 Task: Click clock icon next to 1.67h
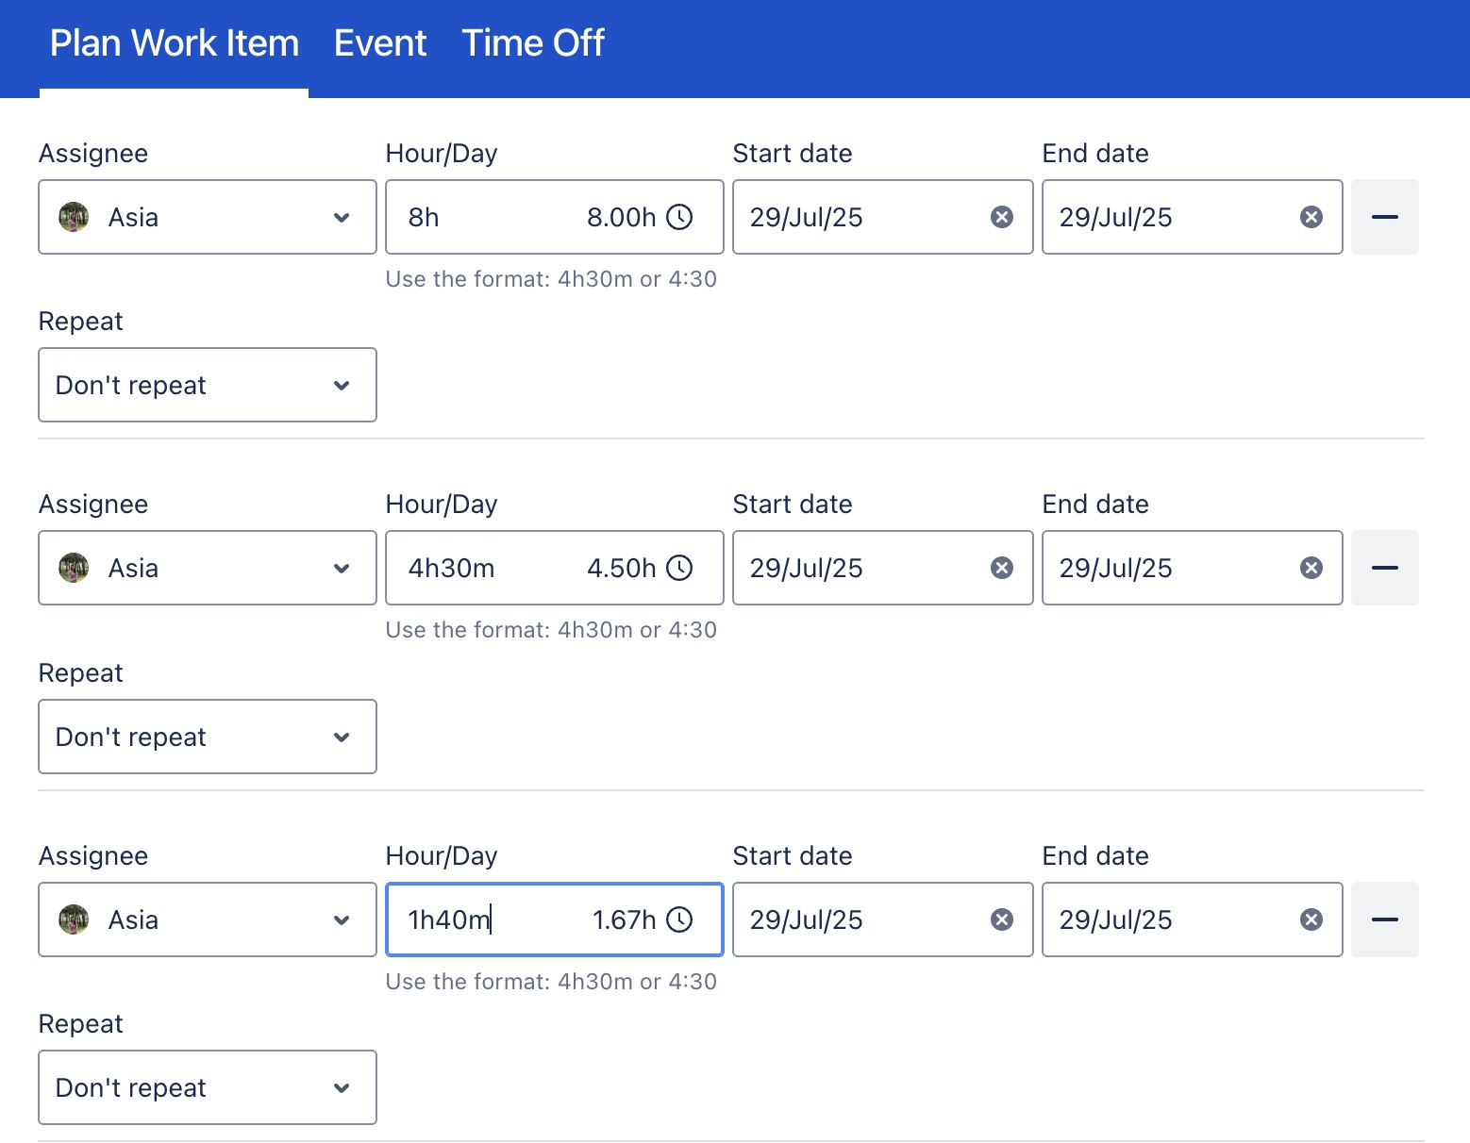pos(679,919)
